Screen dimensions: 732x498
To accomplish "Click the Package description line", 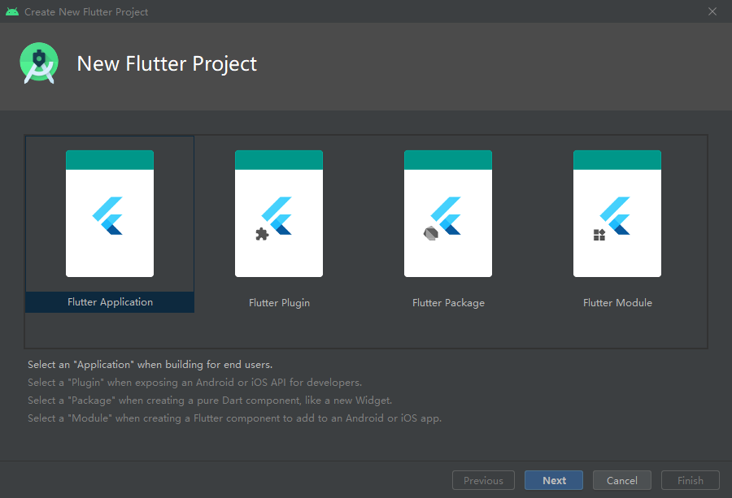I will 210,400.
